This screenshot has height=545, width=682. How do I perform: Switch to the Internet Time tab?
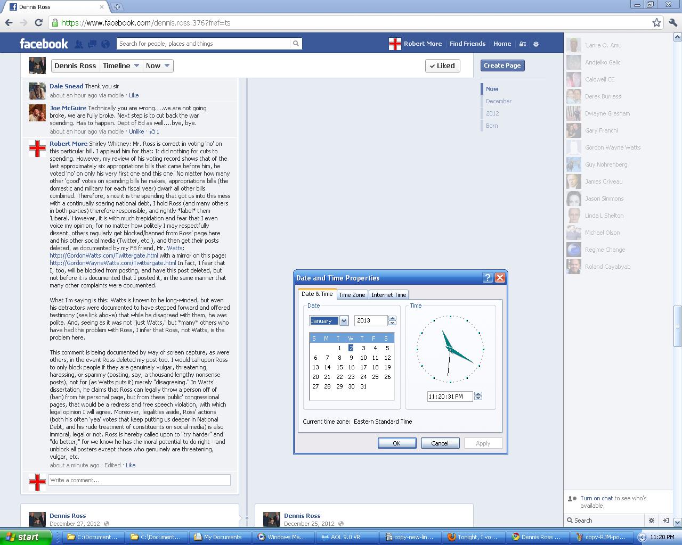tap(388, 295)
